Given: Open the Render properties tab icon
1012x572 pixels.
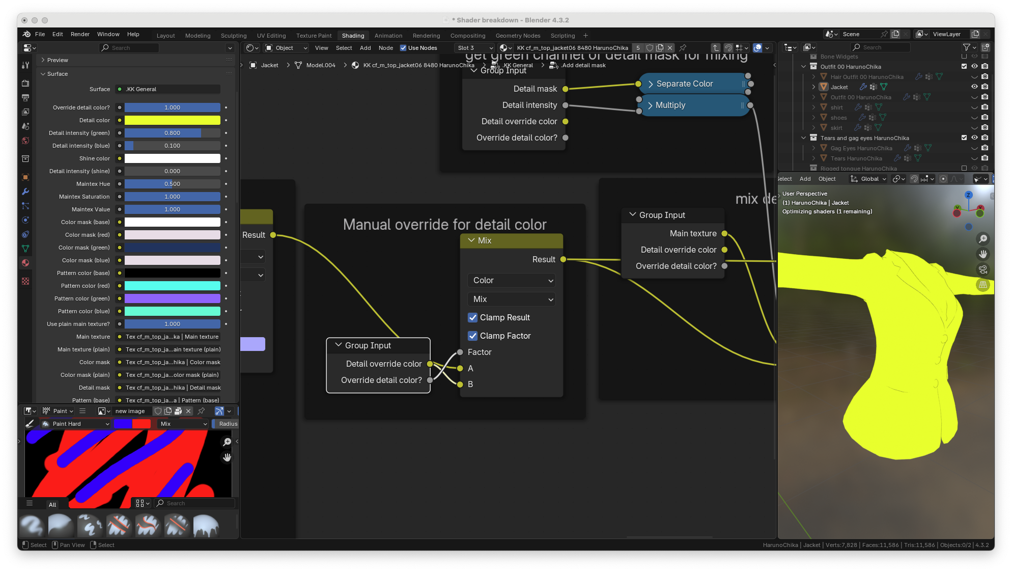Looking at the screenshot, I should 25,83.
